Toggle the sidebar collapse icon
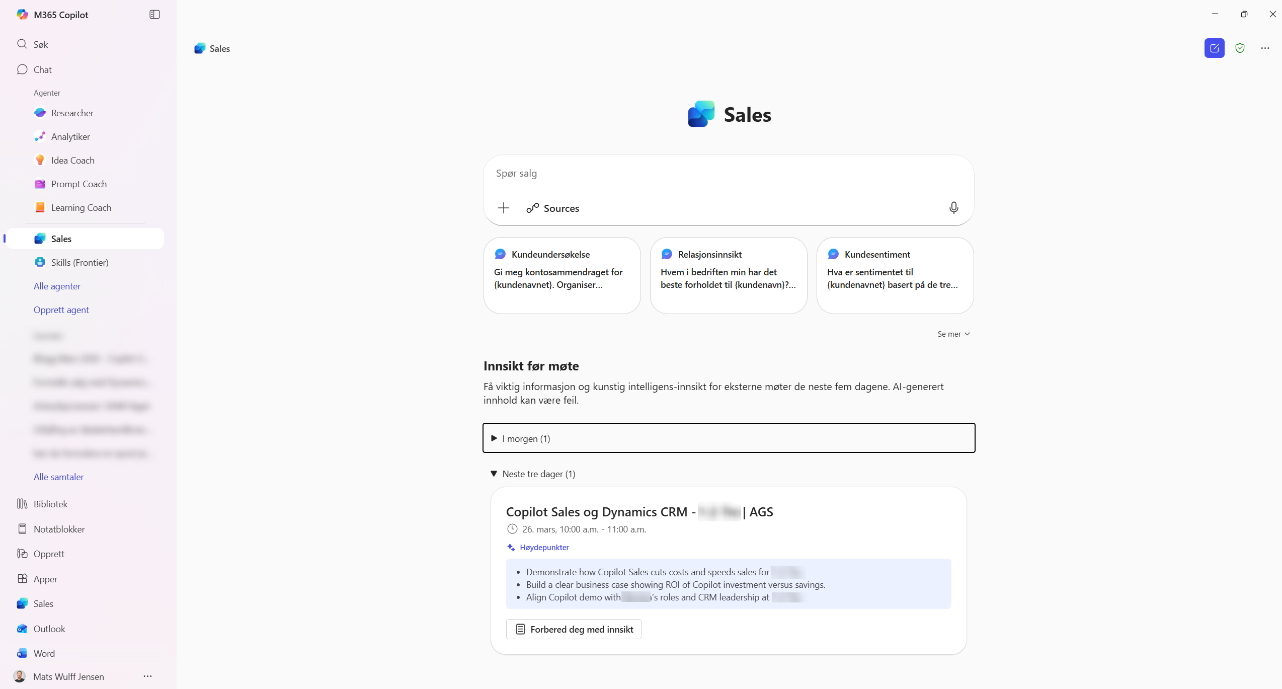This screenshot has height=689, width=1282. [x=154, y=15]
